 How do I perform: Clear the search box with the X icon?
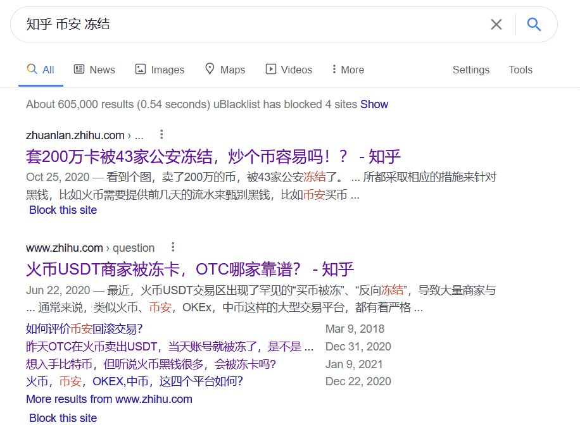(496, 24)
